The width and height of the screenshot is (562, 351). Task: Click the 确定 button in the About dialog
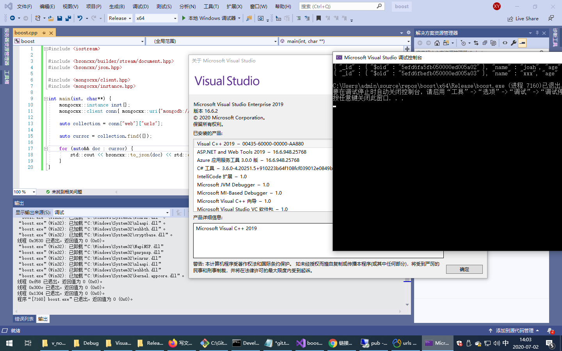464,269
